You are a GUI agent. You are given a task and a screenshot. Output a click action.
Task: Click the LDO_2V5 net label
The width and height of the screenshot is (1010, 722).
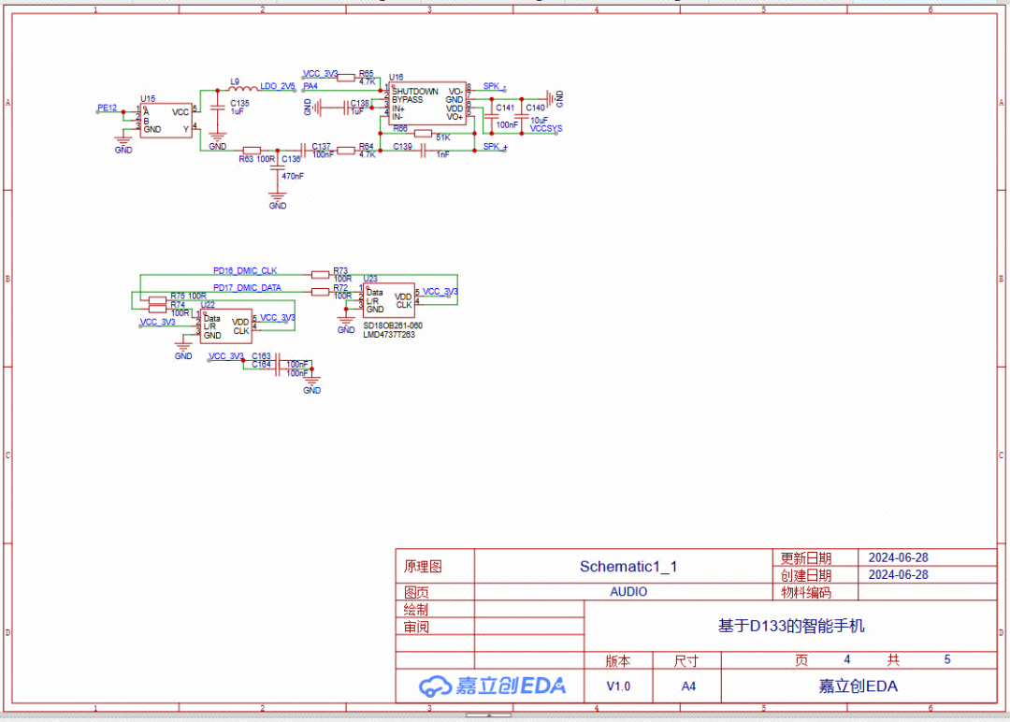point(278,86)
